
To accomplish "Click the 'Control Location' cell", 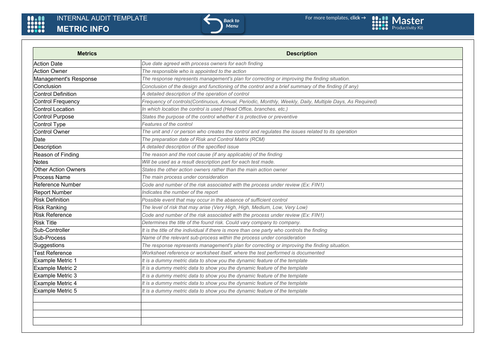I will (x=87, y=109).
